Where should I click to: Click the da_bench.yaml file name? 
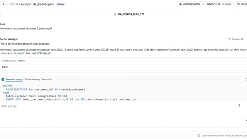[x=44, y=4]
